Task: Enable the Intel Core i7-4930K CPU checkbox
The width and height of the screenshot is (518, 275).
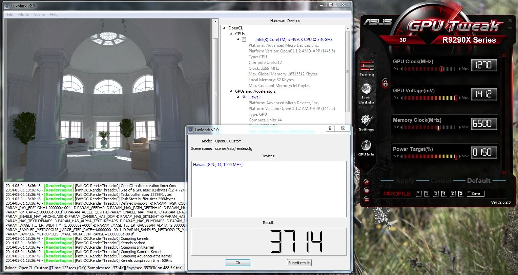Action: [244, 40]
